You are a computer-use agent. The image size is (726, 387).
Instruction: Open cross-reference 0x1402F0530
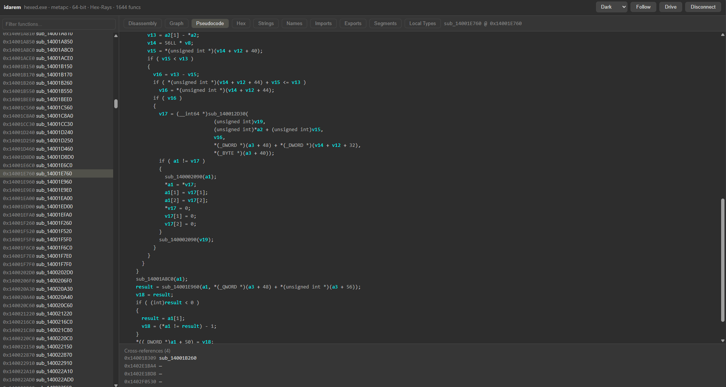(143, 381)
